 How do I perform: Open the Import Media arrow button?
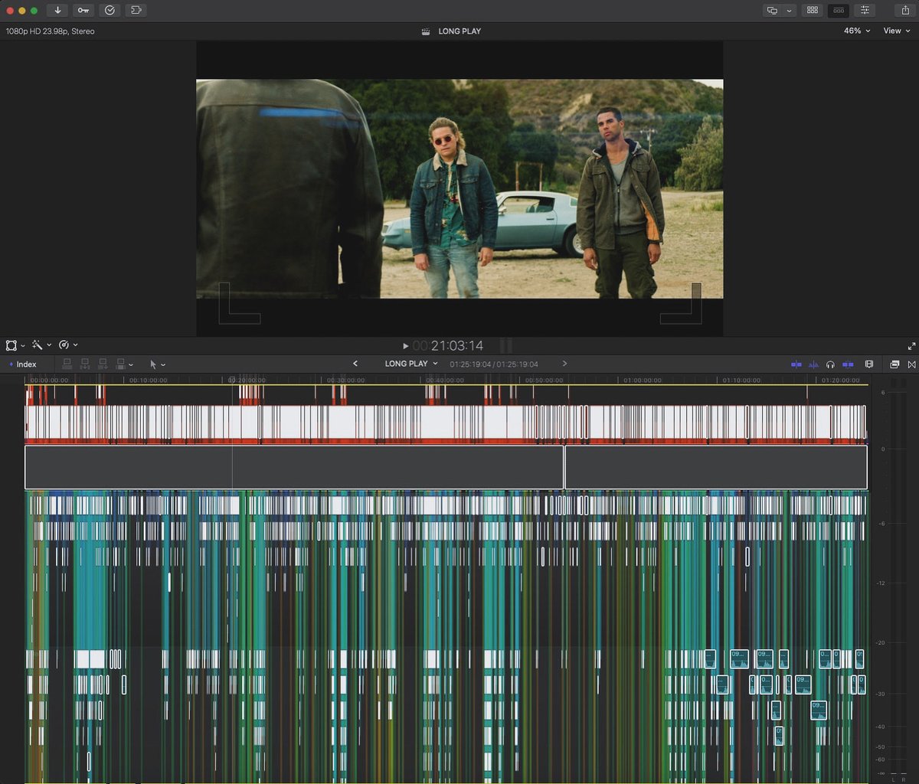(57, 11)
